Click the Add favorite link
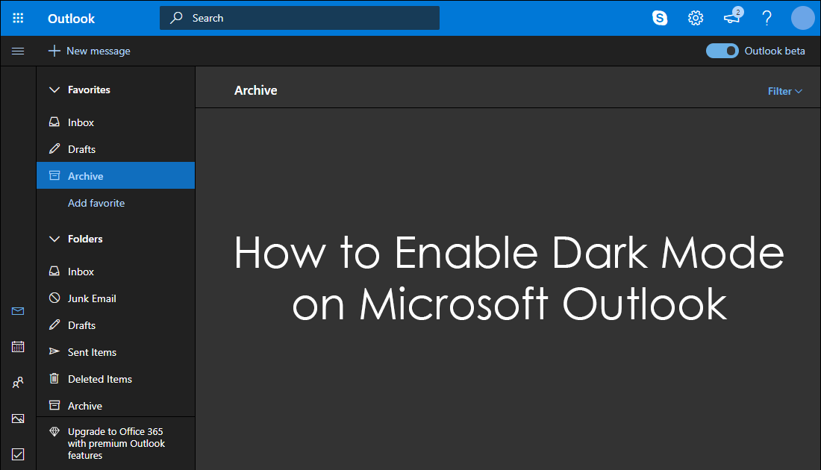Image resolution: width=821 pixels, height=470 pixels. pyautogui.click(x=96, y=203)
